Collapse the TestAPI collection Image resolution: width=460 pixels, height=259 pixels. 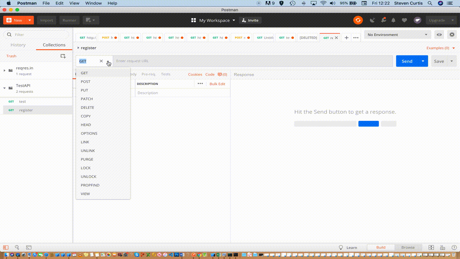(x=5, y=88)
